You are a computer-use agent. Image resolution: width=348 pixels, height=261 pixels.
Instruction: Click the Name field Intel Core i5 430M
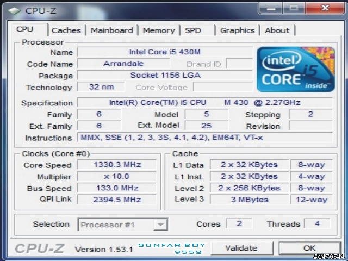click(165, 52)
